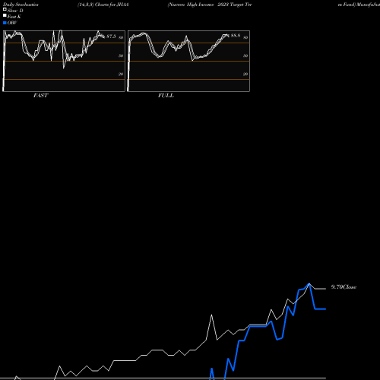The height and width of the screenshot is (380, 380).
Task: Click the 80 axis label in FULL chart
Action: [x=245, y=37]
